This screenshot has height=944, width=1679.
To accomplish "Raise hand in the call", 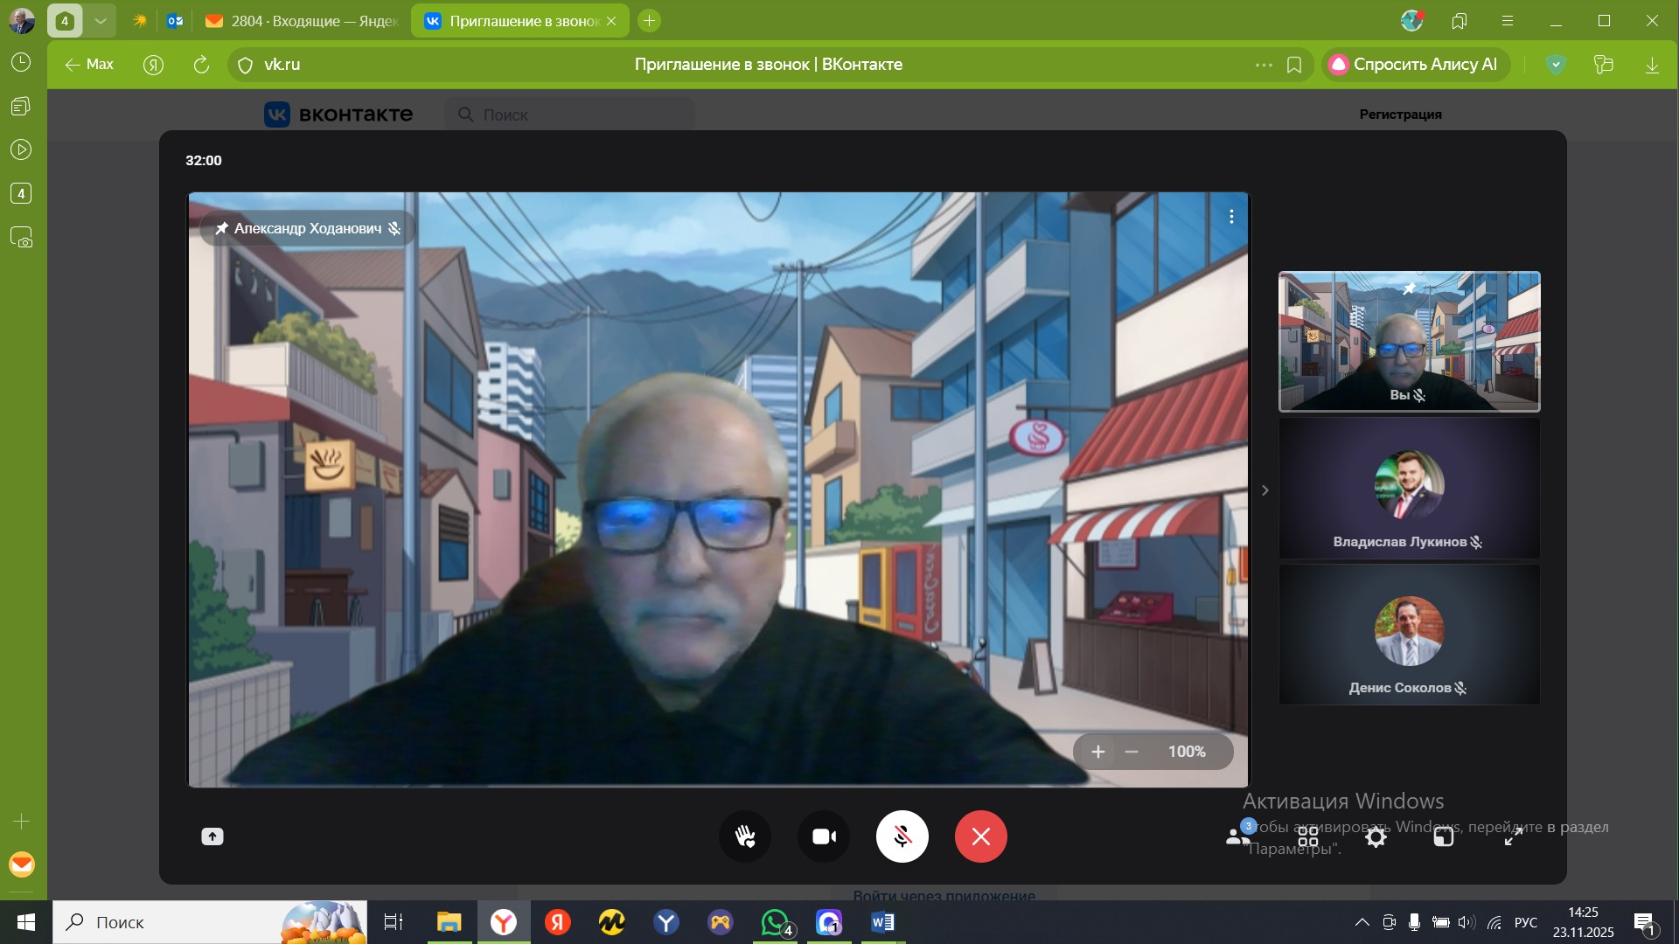I will click(744, 836).
